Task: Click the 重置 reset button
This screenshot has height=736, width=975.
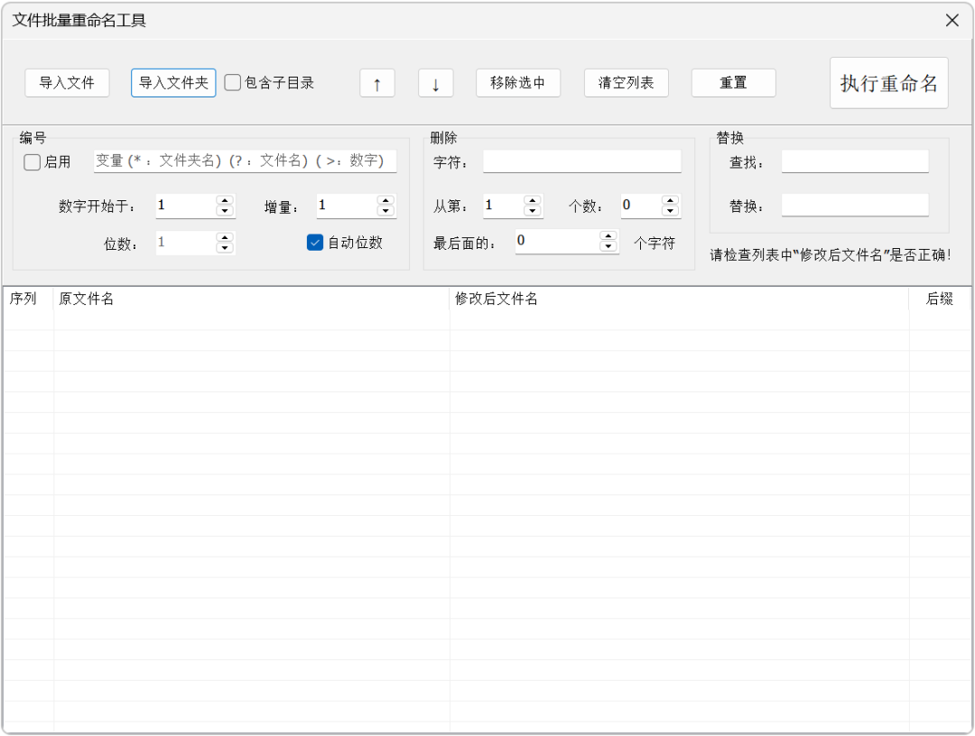Action: click(x=734, y=83)
